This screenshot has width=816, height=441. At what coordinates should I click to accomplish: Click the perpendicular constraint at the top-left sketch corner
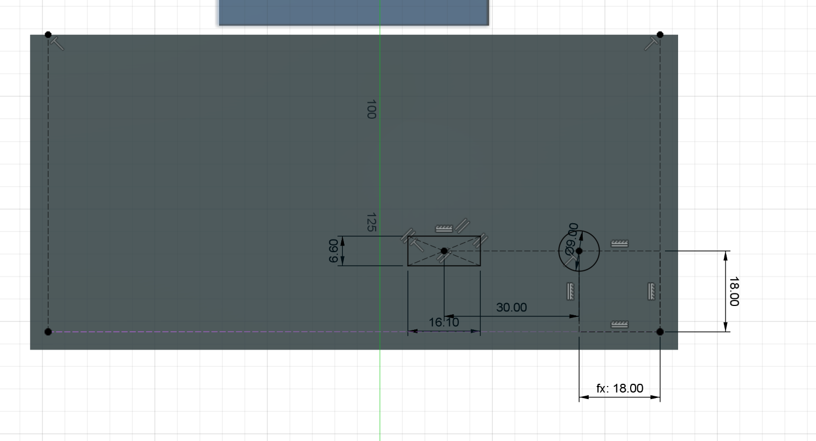click(x=57, y=44)
